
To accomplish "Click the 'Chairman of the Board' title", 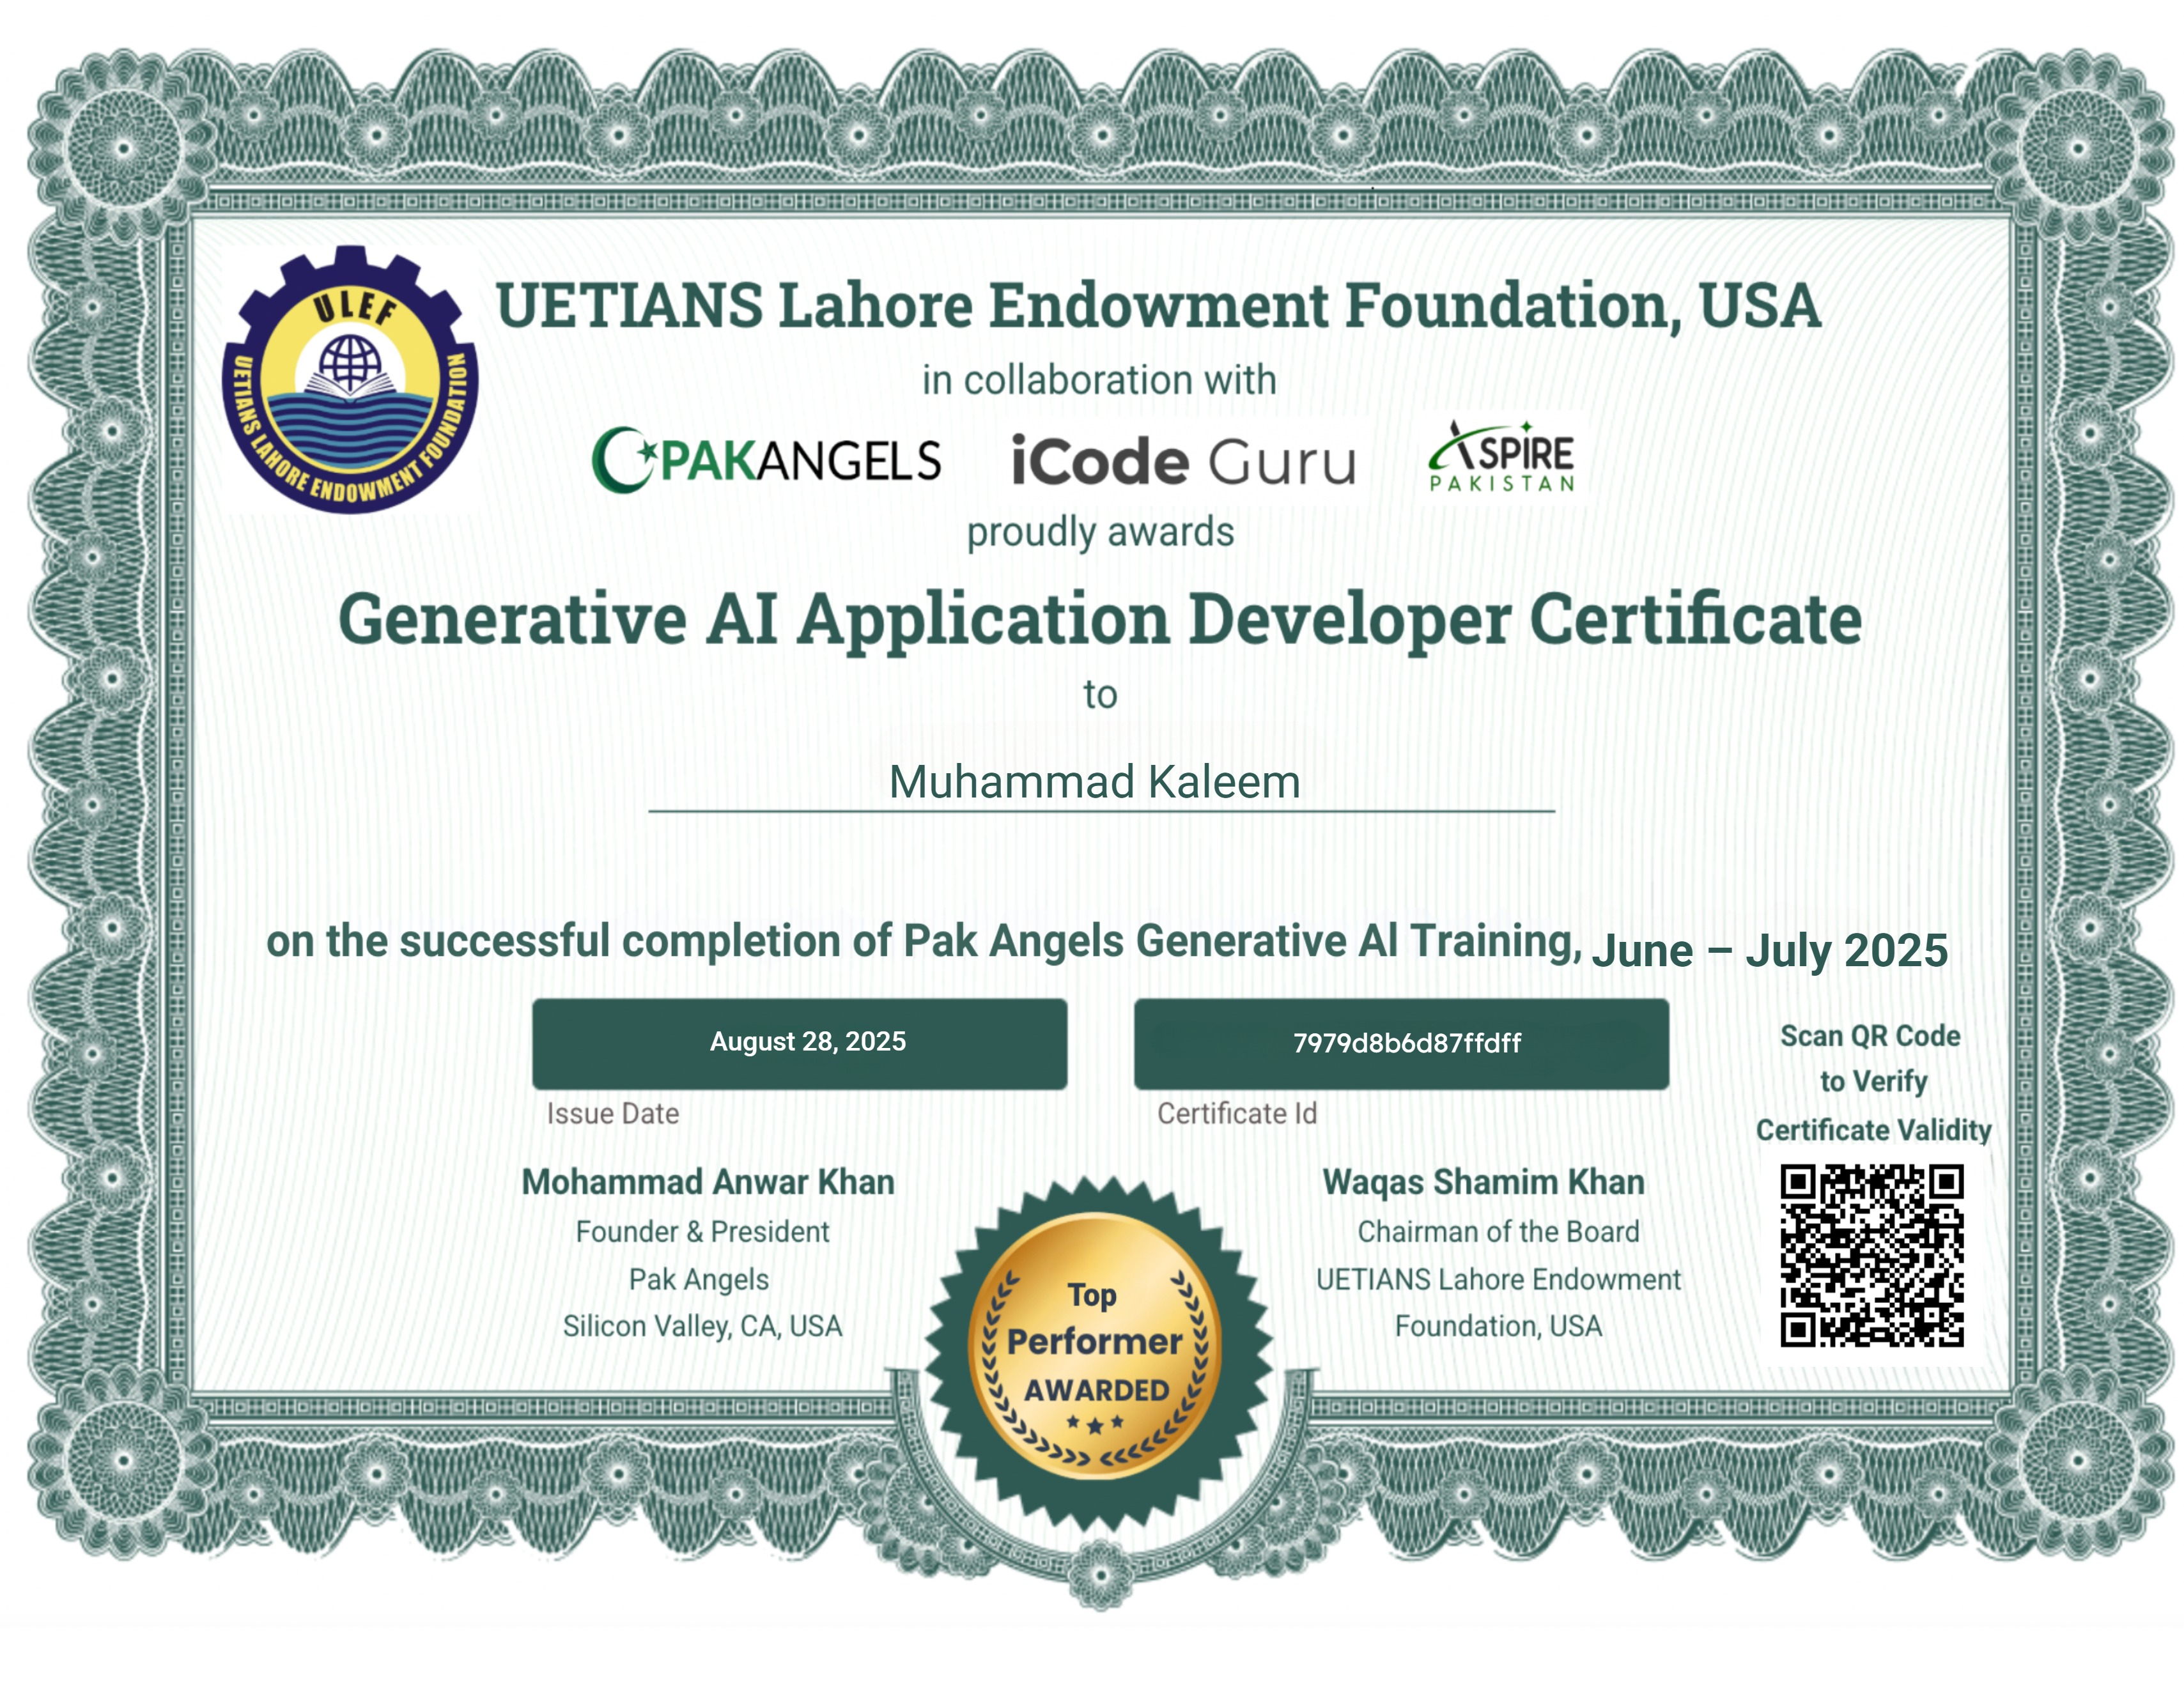I will tap(1498, 1232).
